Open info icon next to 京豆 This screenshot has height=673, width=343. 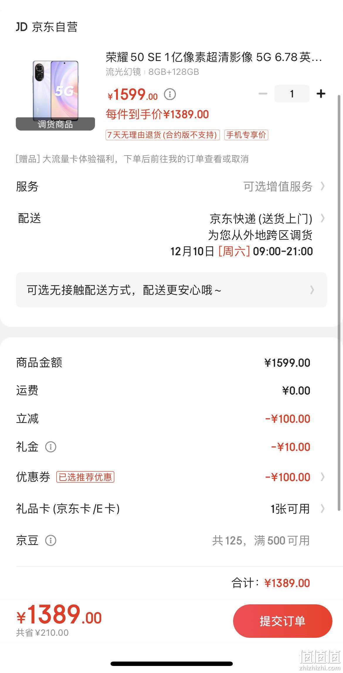pos(50,540)
